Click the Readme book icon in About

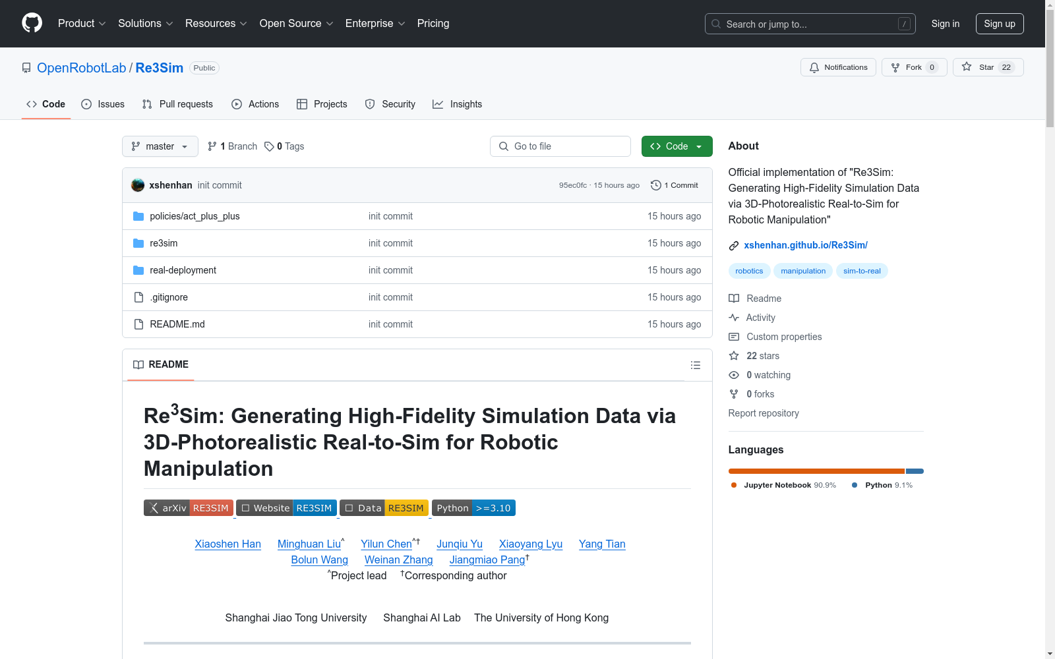pyautogui.click(x=734, y=299)
